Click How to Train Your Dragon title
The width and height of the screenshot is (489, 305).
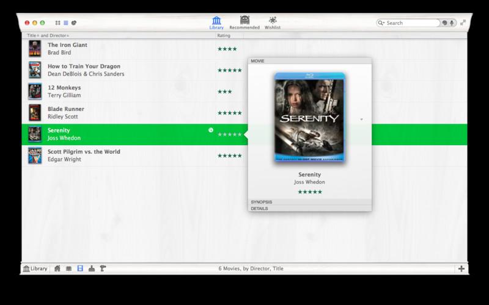click(x=84, y=66)
